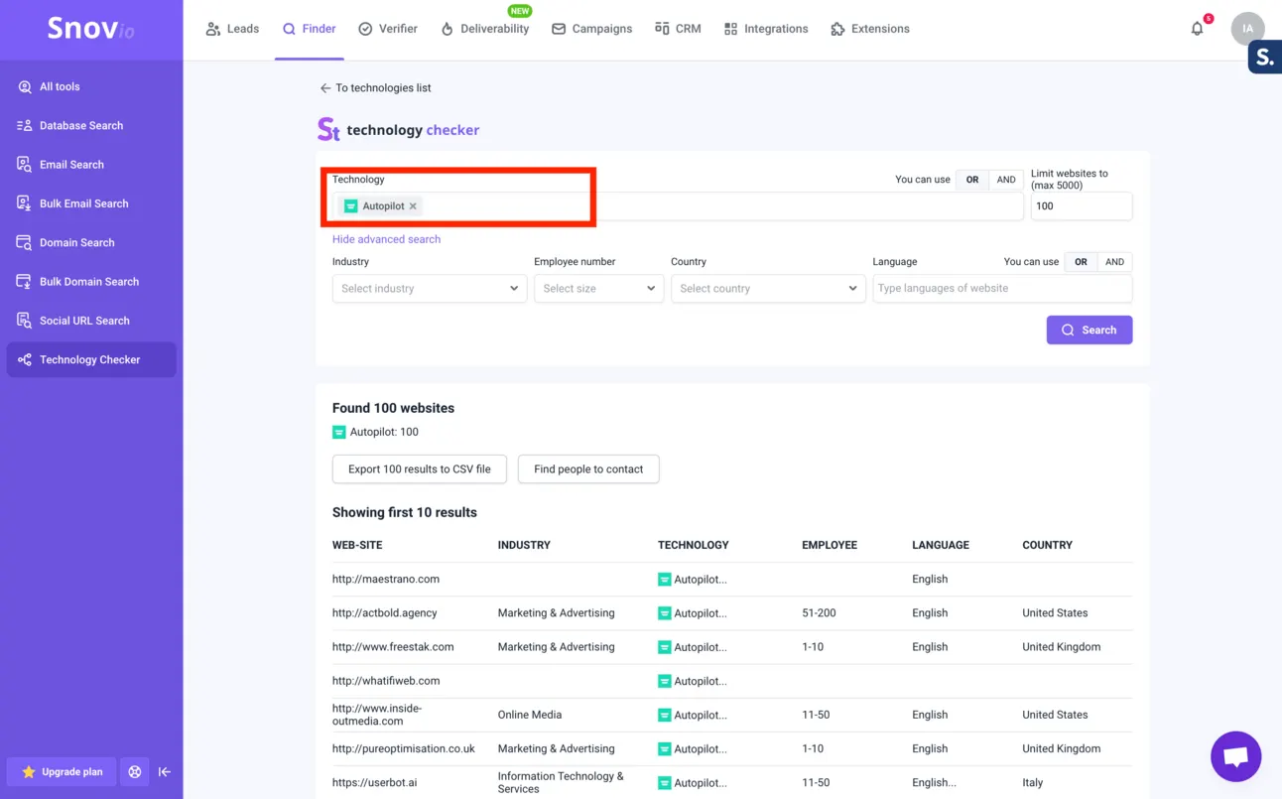
Task: Open the chat support bubble
Action: [1235, 756]
